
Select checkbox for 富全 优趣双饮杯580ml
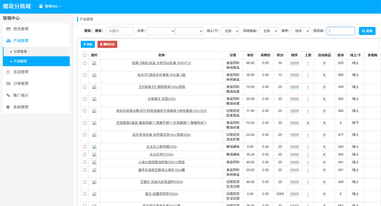[85, 194]
